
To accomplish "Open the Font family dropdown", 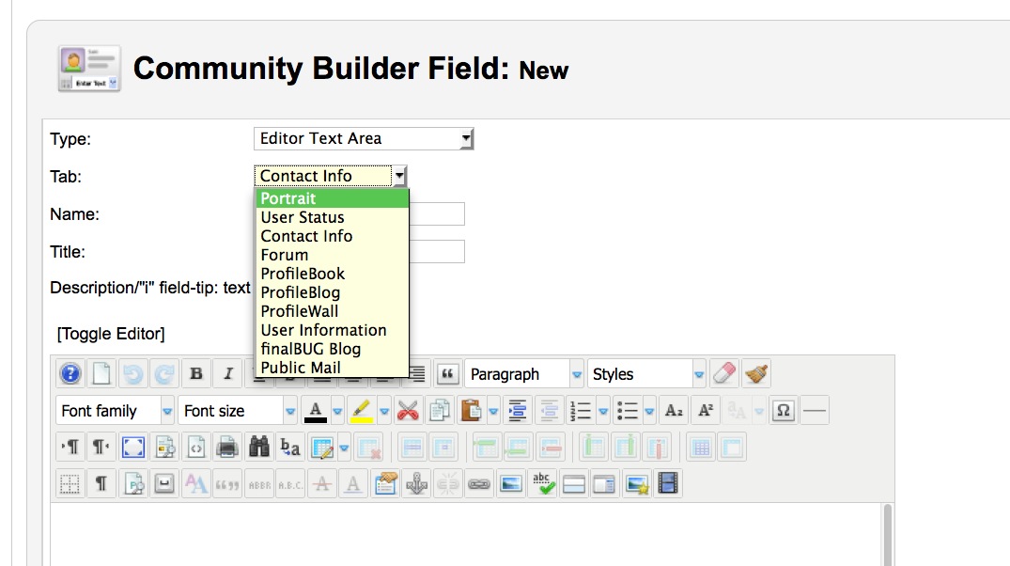I will pos(115,411).
